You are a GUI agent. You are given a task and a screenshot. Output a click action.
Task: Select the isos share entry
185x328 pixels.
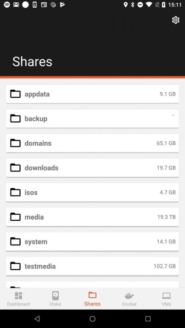(92, 192)
